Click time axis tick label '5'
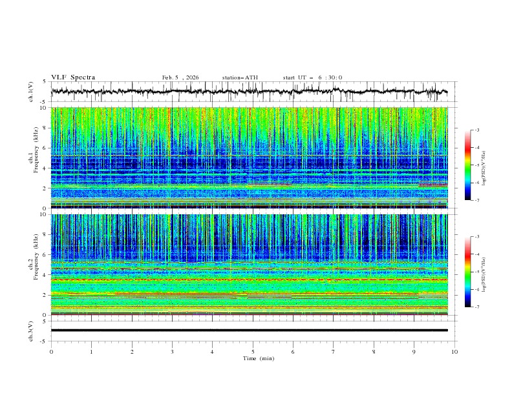Screen dimensions: 512x395 253,352
